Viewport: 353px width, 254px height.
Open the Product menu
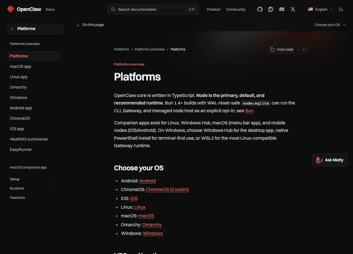click(213, 9)
